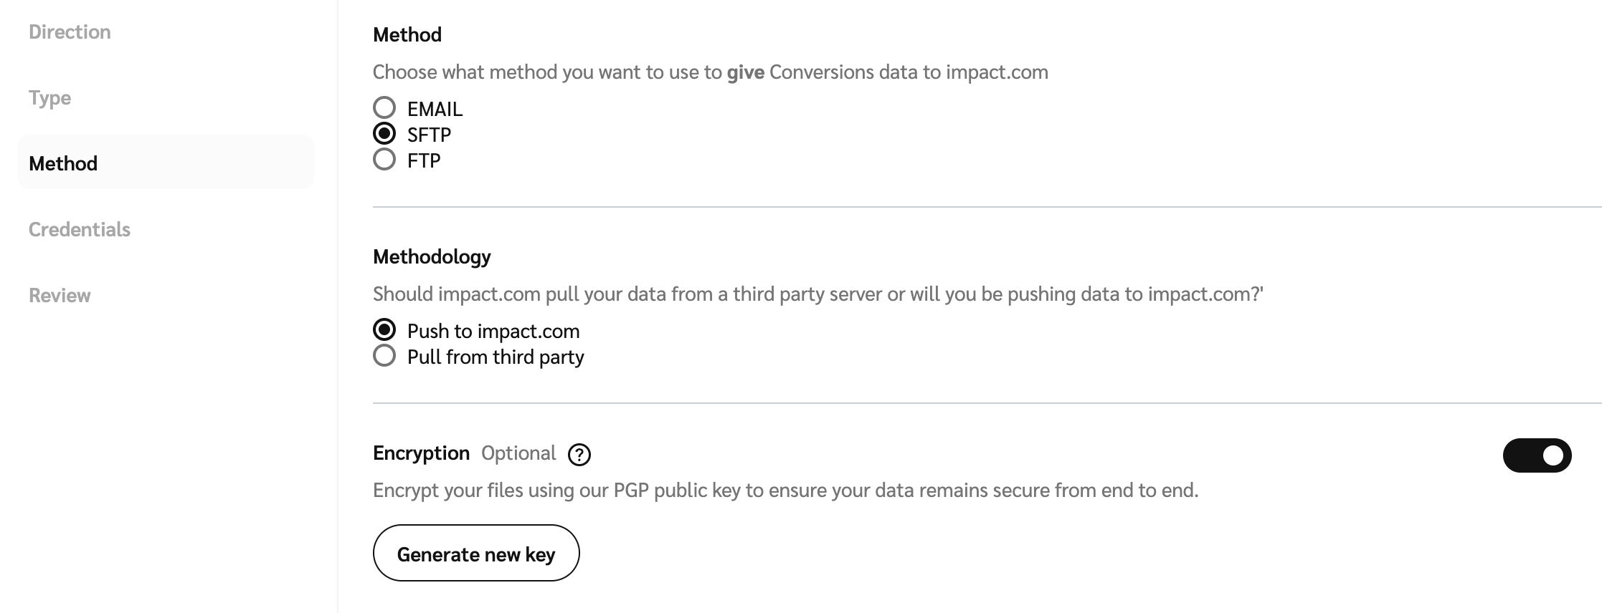Click the pull or push question text
This screenshot has height=613, width=1602.
(817, 294)
